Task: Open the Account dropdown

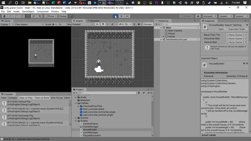Action: click(209, 16)
